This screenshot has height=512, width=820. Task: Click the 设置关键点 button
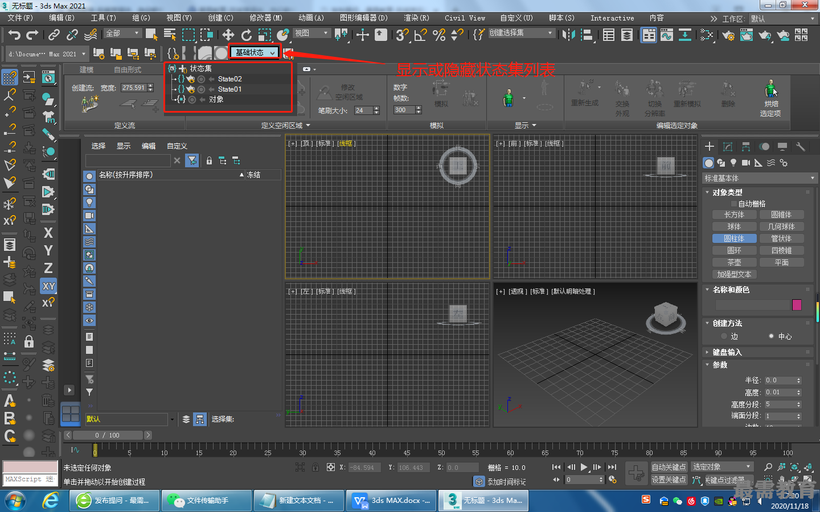click(669, 480)
